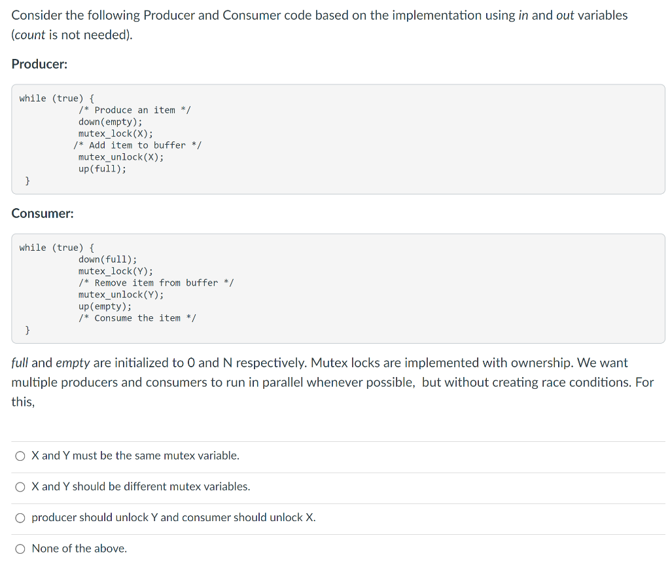Click the 'mutex_lock(X);' code line
The height and width of the screenshot is (563, 670).
[x=115, y=134]
